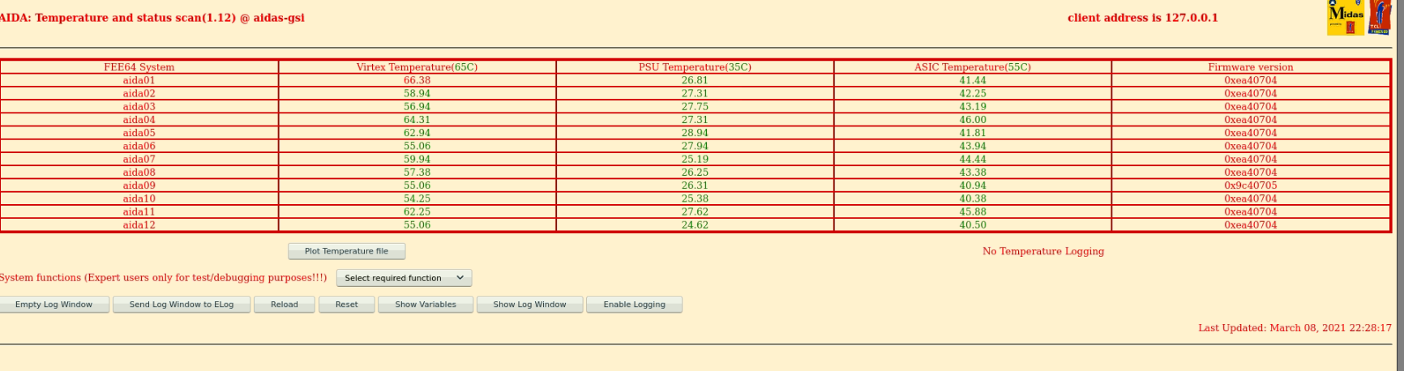Click the aida05 row label
Viewport: 1404px width, 371px height.
[139, 133]
